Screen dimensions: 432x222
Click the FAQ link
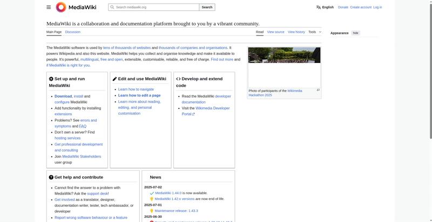pos(83,127)
